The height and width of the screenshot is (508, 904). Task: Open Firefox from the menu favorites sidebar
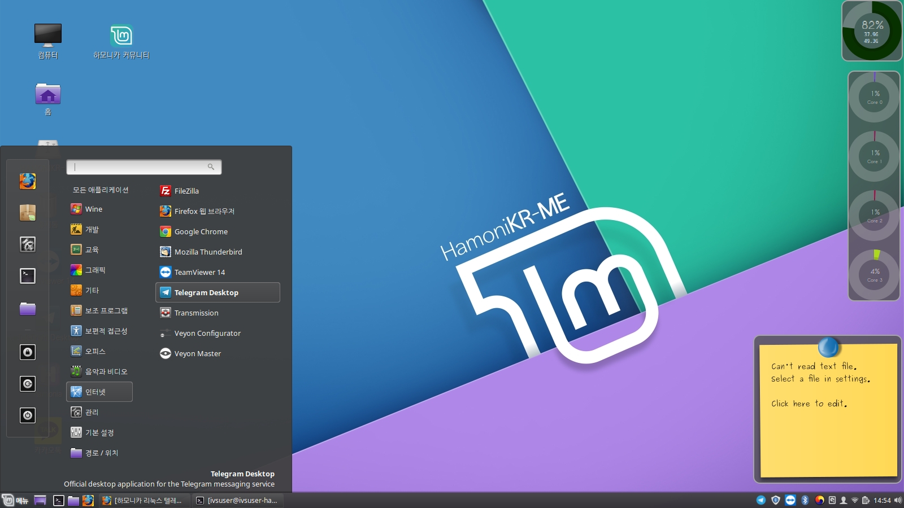click(x=28, y=181)
